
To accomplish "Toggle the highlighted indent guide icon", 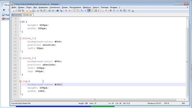I will [89, 11].
